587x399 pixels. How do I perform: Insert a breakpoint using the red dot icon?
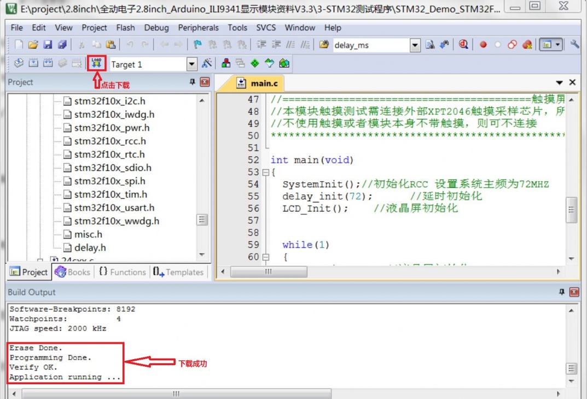tap(483, 45)
